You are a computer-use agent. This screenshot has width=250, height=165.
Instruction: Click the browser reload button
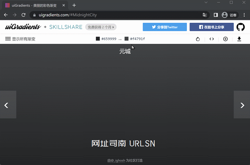pos(23,15)
